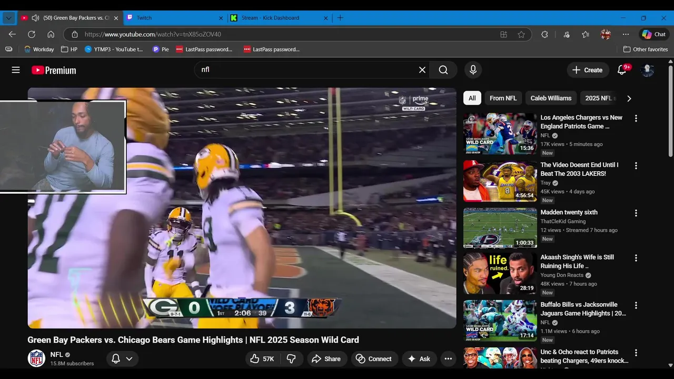Open Copilot Chat button
Image resolution: width=674 pixels, height=379 pixels.
tap(654, 34)
